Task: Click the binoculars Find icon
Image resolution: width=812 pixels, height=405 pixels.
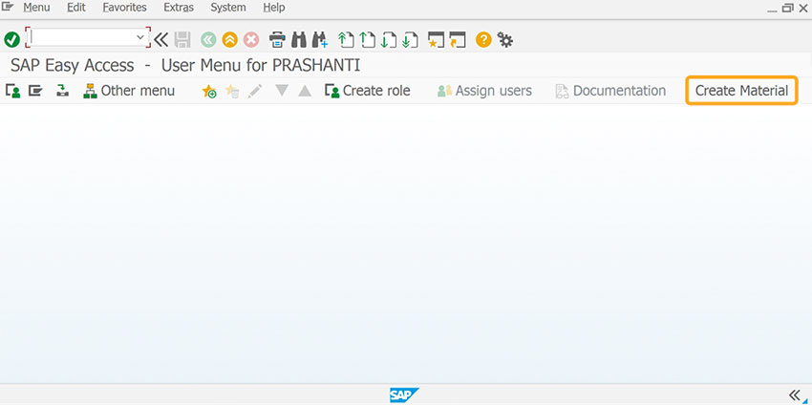Action: (x=299, y=40)
